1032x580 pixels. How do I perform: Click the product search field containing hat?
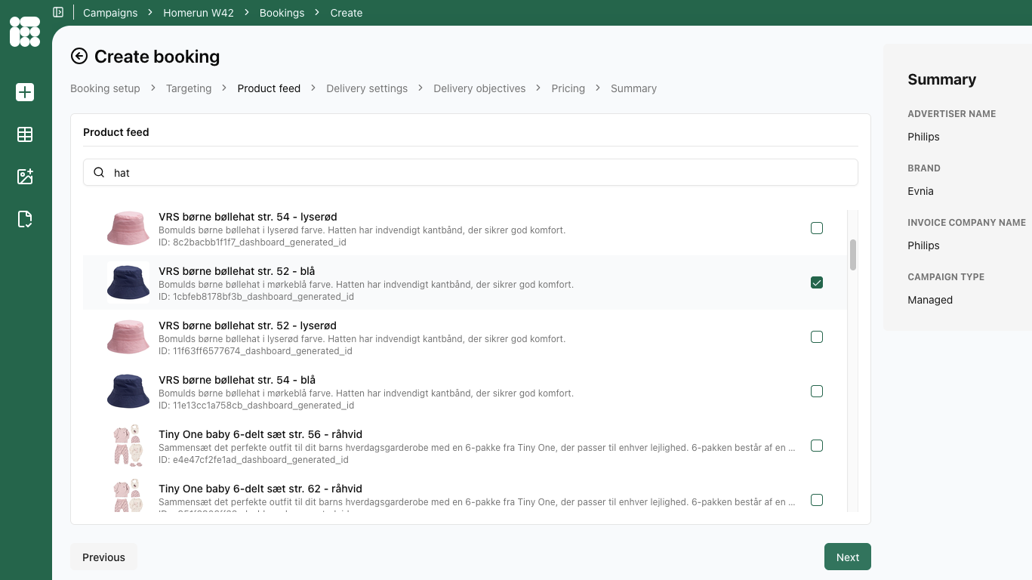tap(470, 172)
